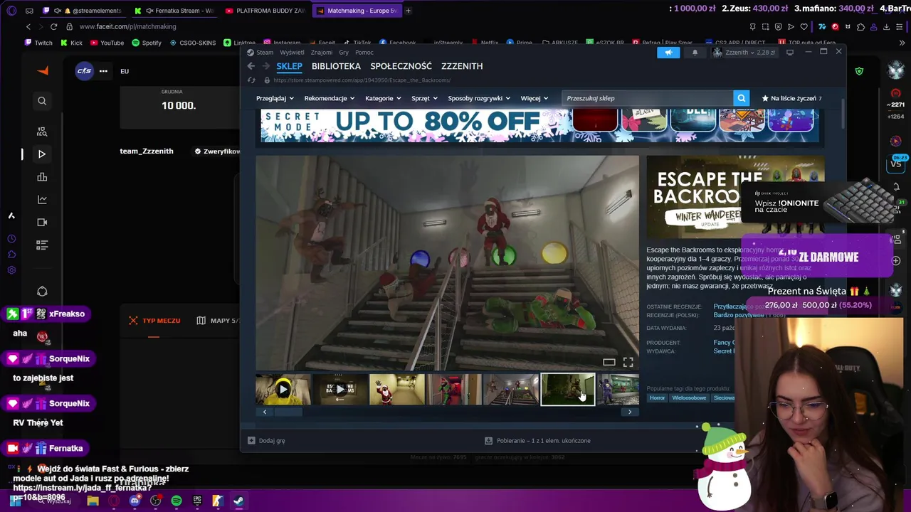
Task: Click the Horror tag
Action: [x=657, y=398]
